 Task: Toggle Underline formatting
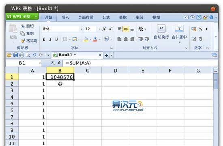tap(57, 39)
